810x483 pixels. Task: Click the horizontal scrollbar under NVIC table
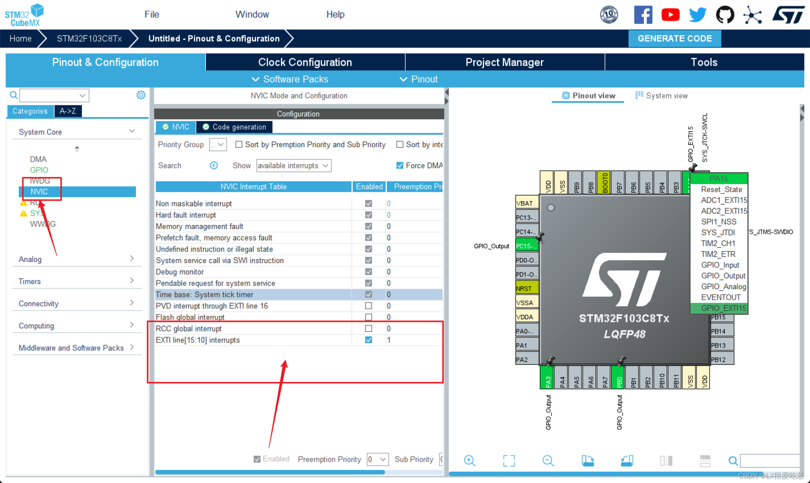click(270, 472)
